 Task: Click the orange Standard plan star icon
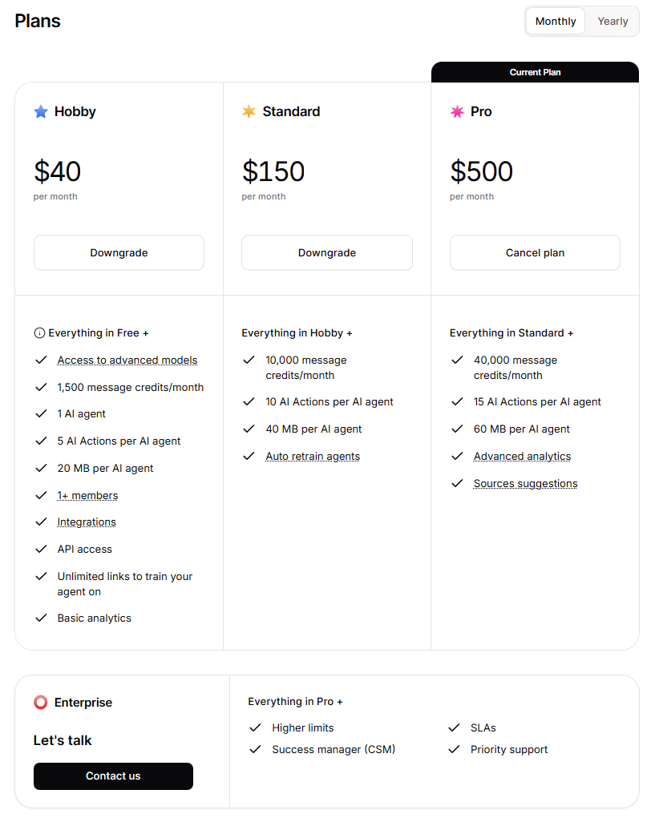point(249,111)
